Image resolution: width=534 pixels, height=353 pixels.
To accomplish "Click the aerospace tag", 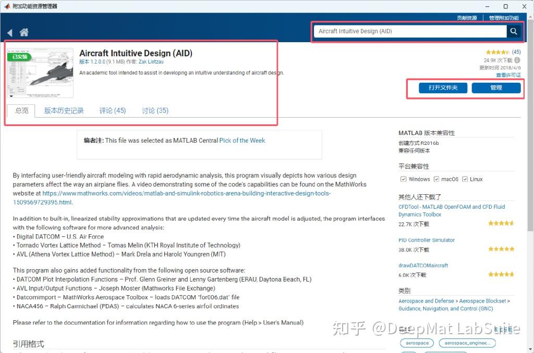I will pyautogui.click(x=417, y=343).
